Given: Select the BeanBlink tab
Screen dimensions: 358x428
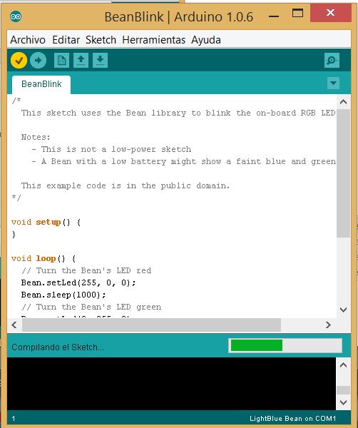Looking at the screenshot, I should click(41, 84).
